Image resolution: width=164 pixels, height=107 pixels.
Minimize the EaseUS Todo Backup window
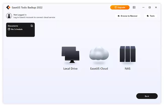click(x=143, y=7)
